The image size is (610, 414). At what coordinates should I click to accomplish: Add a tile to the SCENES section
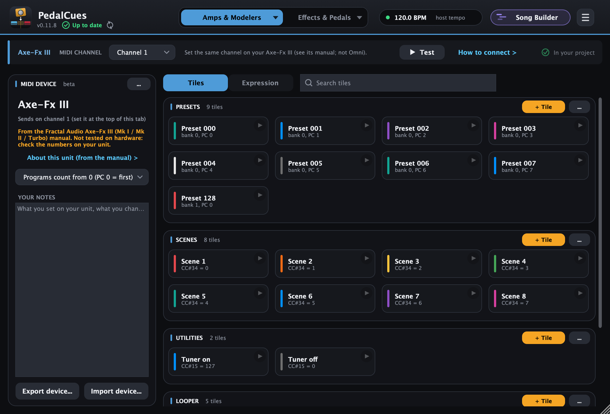tap(543, 240)
